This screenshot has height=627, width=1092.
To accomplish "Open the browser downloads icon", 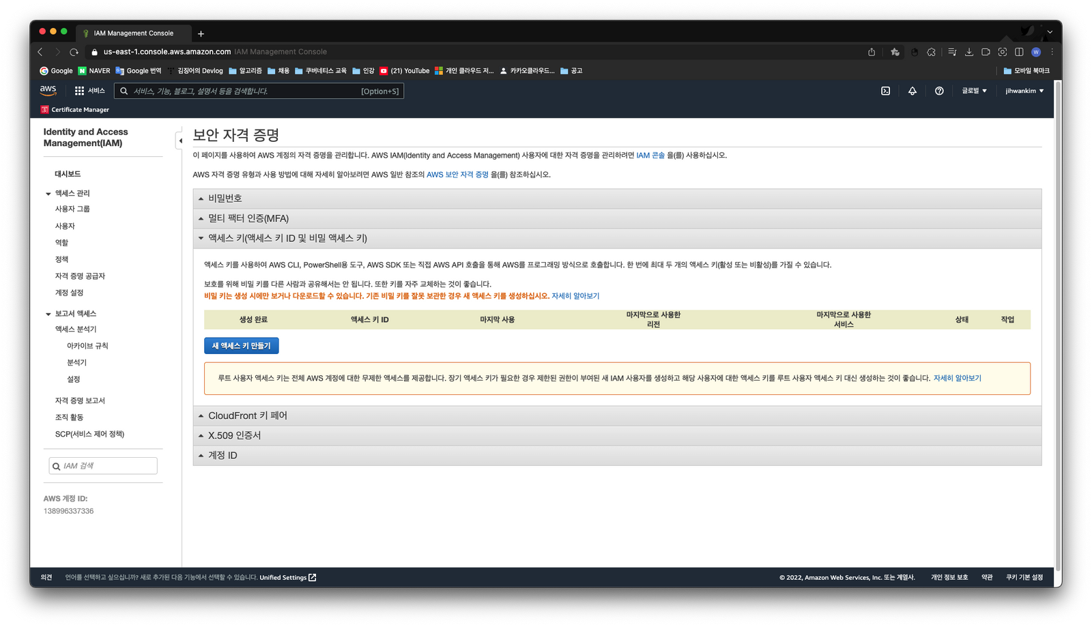I will [968, 52].
